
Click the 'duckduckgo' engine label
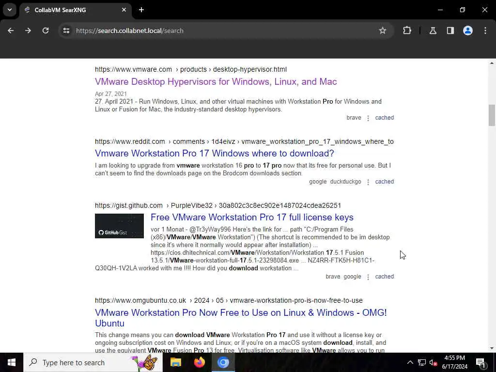pyautogui.click(x=345, y=182)
